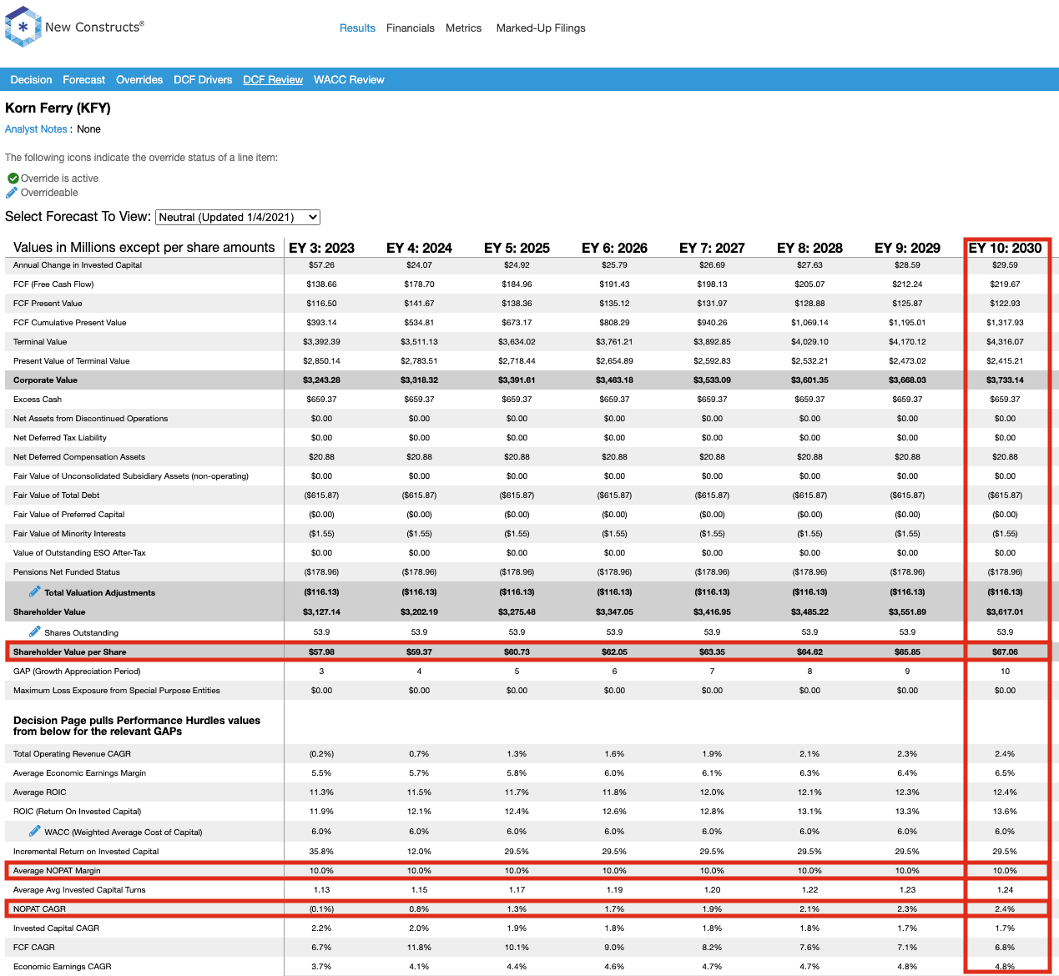
Task: Click the Present Value of Terminal Value label
Action: pos(72,361)
